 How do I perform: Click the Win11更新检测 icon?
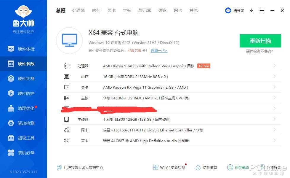click(x=156, y=167)
